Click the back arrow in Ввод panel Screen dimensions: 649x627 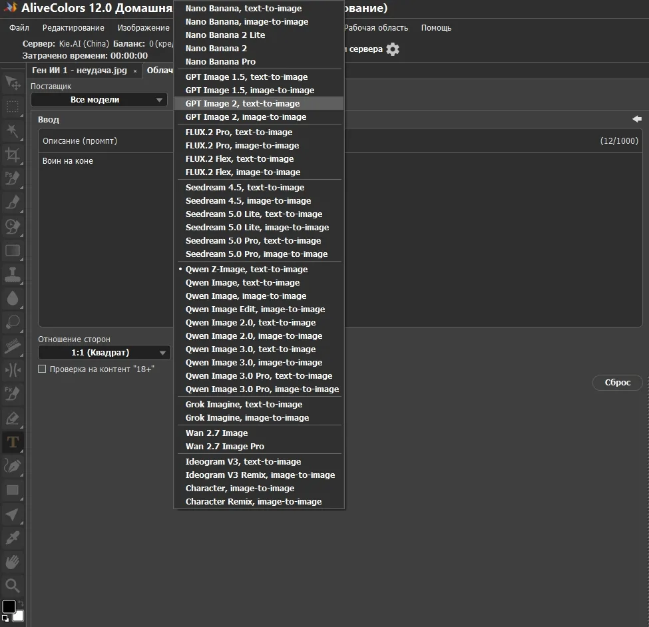point(637,119)
